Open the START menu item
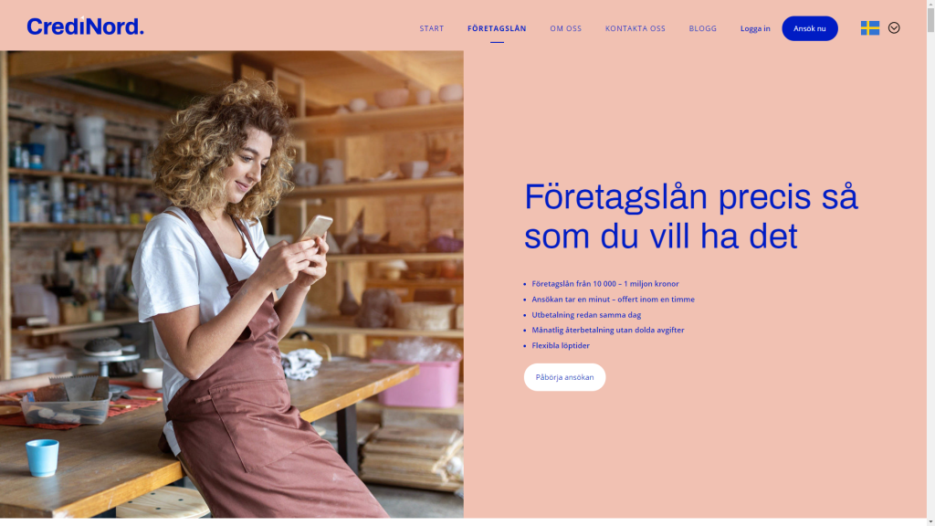This screenshot has height=526, width=935. tap(432, 28)
